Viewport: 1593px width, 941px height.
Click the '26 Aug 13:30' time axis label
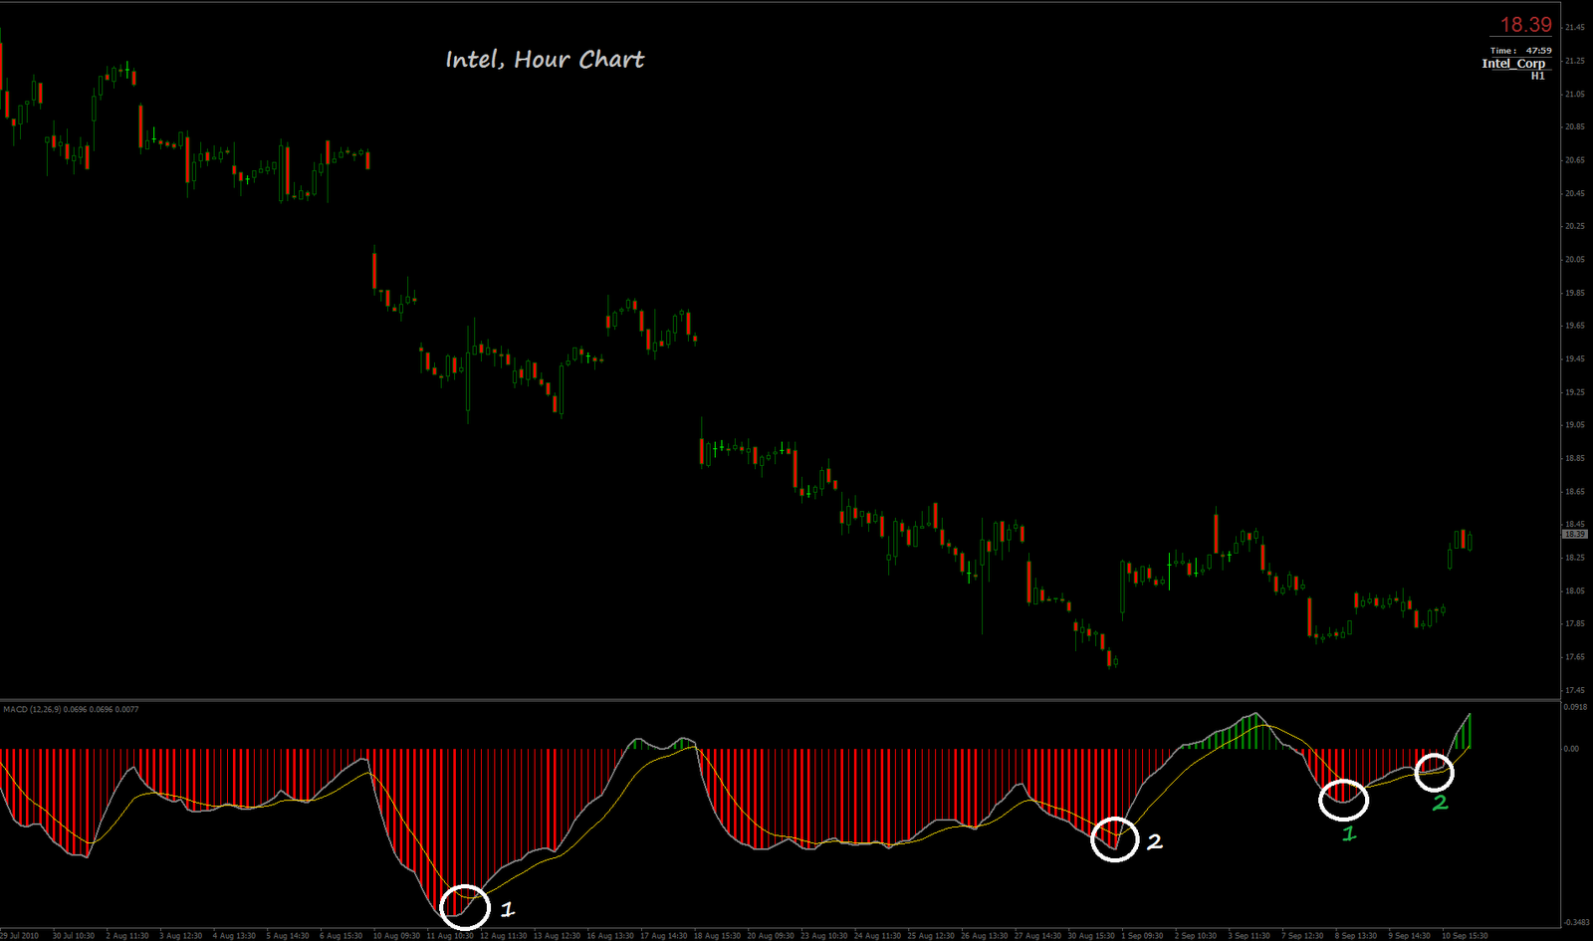[x=984, y=936]
